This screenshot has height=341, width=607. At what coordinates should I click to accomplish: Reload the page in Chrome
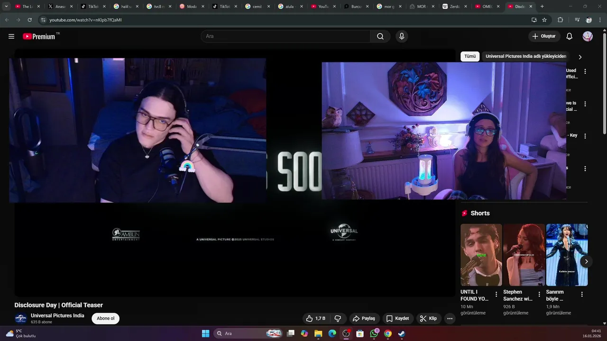tap(29, 20)
